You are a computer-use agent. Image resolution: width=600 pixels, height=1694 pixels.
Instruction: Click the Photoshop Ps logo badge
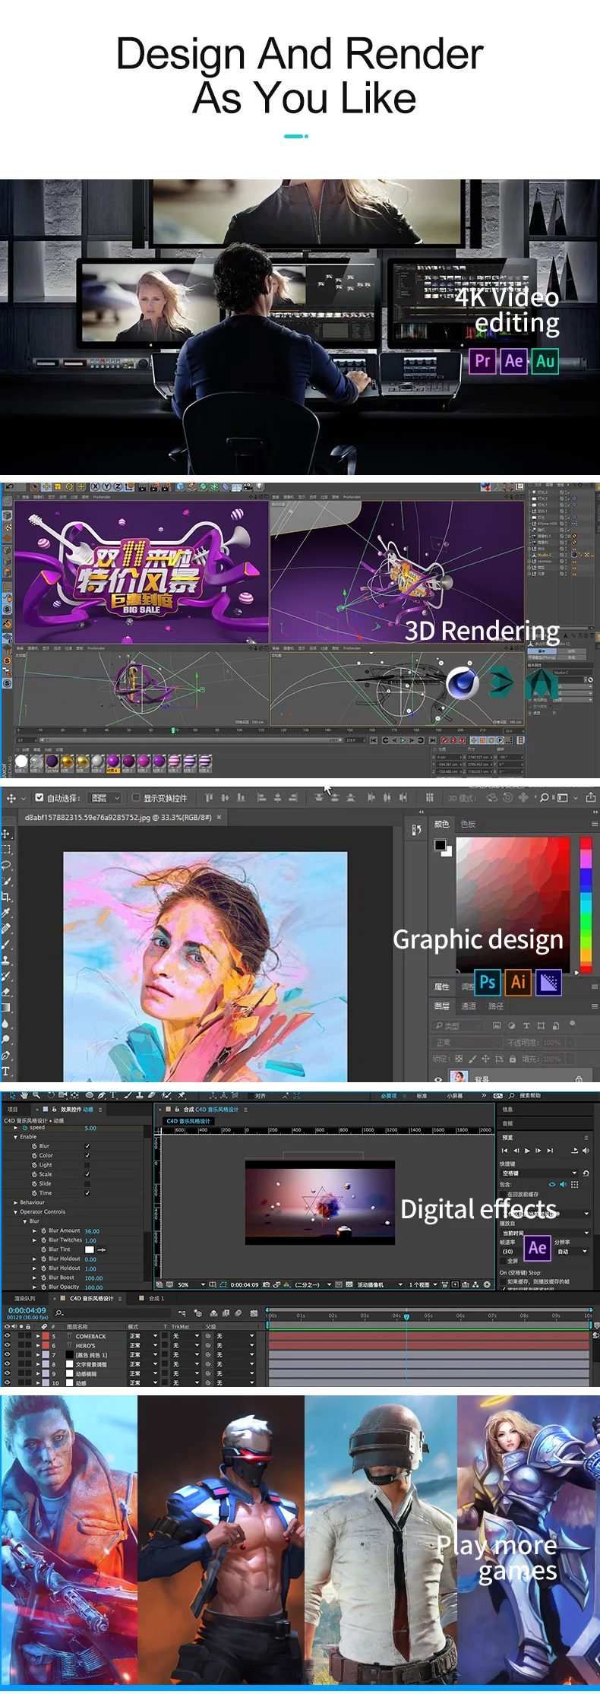pos(487,983)
